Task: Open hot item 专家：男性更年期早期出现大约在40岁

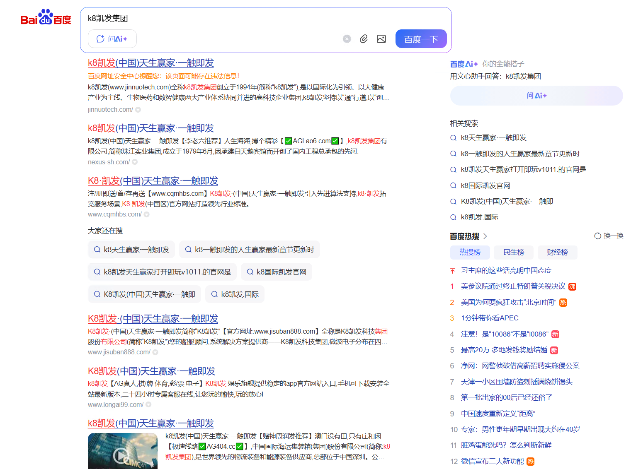Action: (x=520, y=430)
